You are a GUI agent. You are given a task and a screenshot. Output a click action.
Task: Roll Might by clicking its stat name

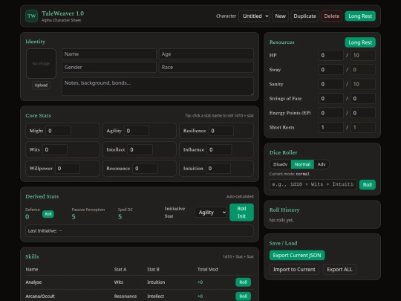36,131
